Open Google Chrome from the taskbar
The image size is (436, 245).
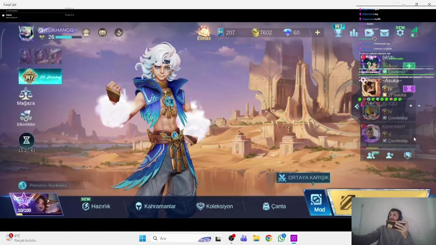(x=269, y=238)
